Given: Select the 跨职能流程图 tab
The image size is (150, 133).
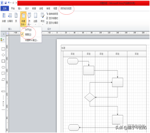Looking at the screenshot, I should [x=66, y=9].
